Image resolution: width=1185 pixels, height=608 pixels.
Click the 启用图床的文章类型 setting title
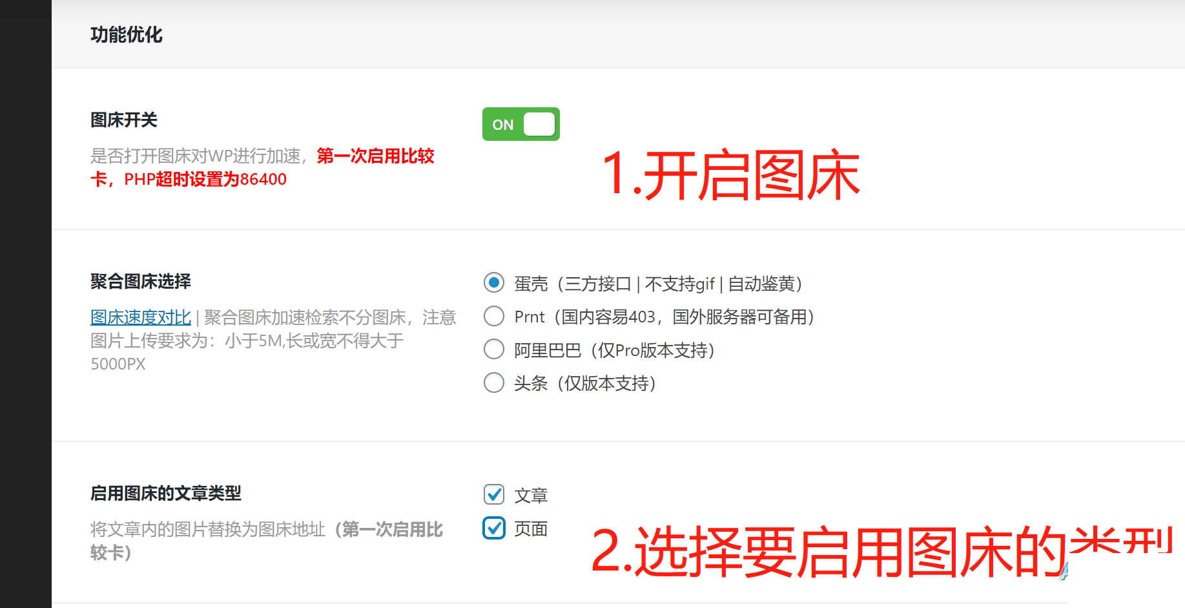point(166,493)
